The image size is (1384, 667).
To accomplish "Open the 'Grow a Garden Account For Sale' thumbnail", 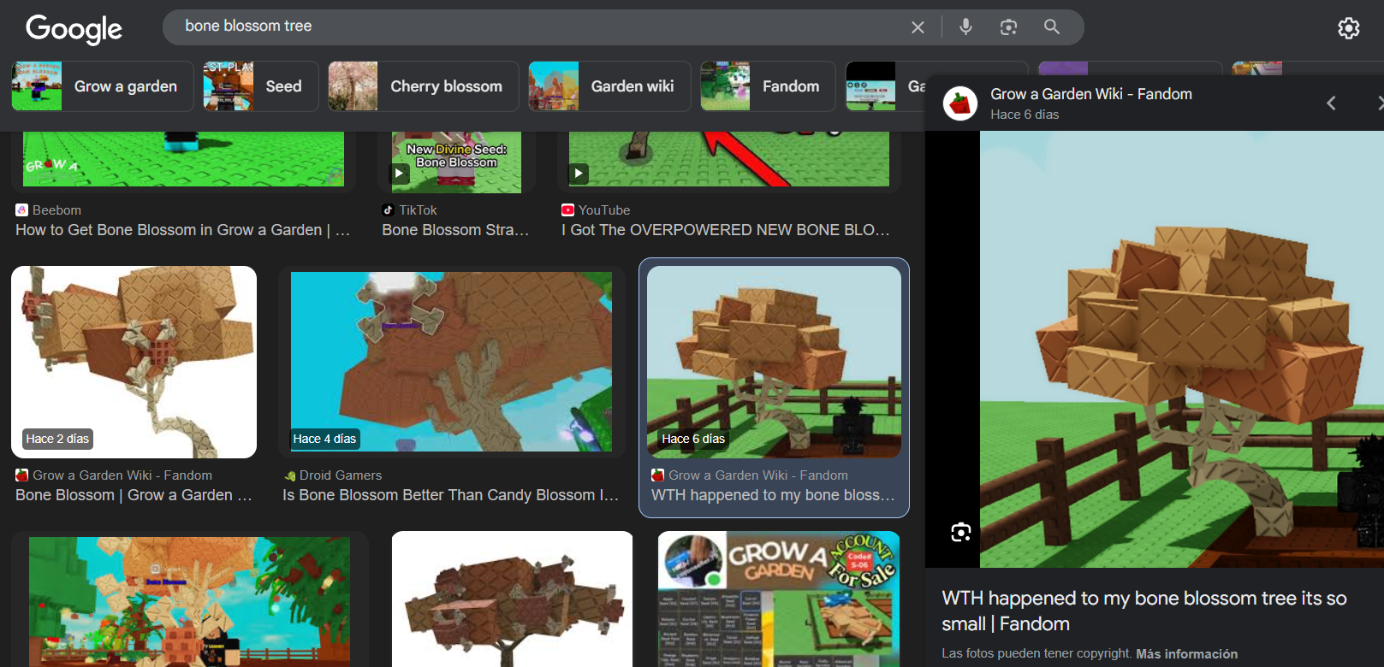I will (778, 599).
